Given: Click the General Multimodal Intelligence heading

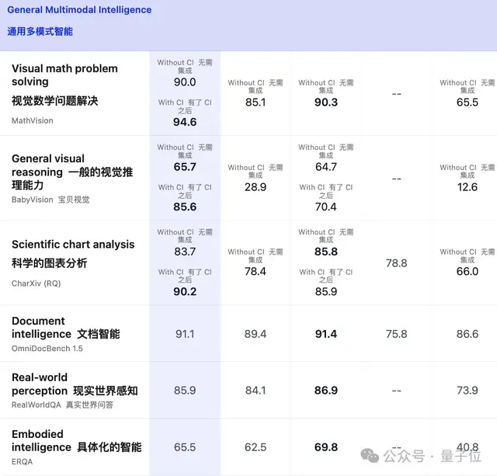Looking at the screenshot, I should 79,10.
